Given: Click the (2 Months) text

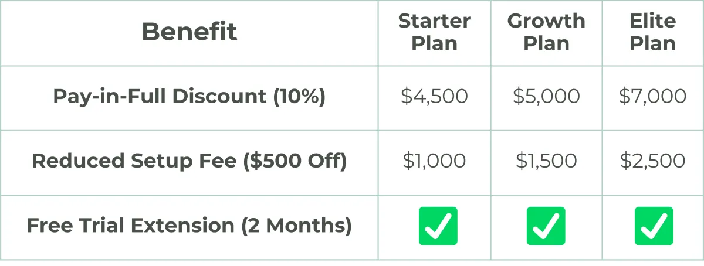Looking at the screenshot, I should click(296, 226).
